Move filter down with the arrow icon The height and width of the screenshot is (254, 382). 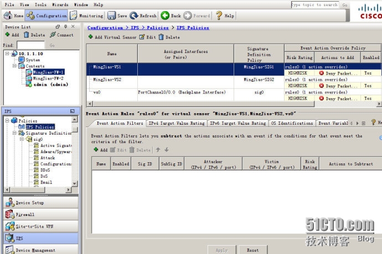point(167,150)
